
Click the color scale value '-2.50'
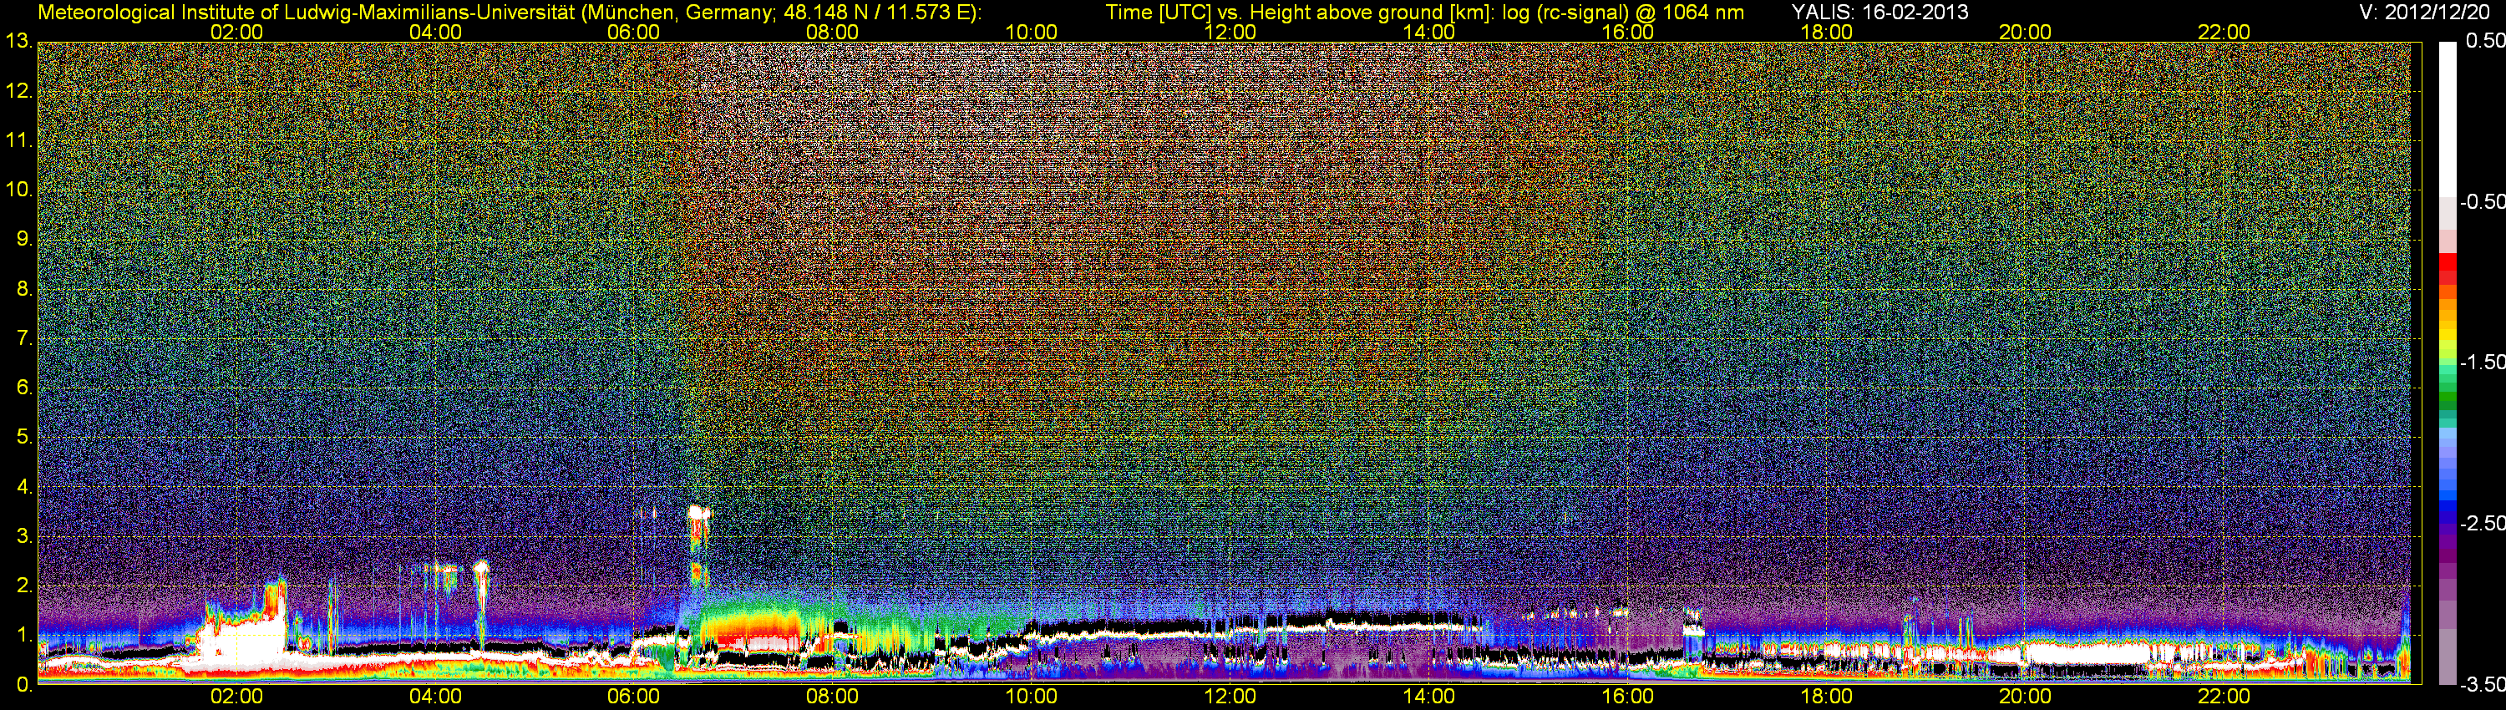point(2482,523)
